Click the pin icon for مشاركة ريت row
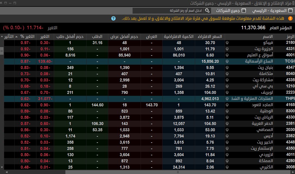The image size is (295, 174). (x=227, y=80)
